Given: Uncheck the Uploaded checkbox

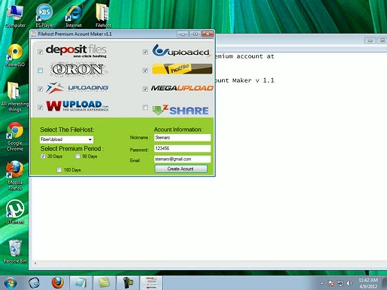Looking at the screenshot, I should (x=145, y=52).
